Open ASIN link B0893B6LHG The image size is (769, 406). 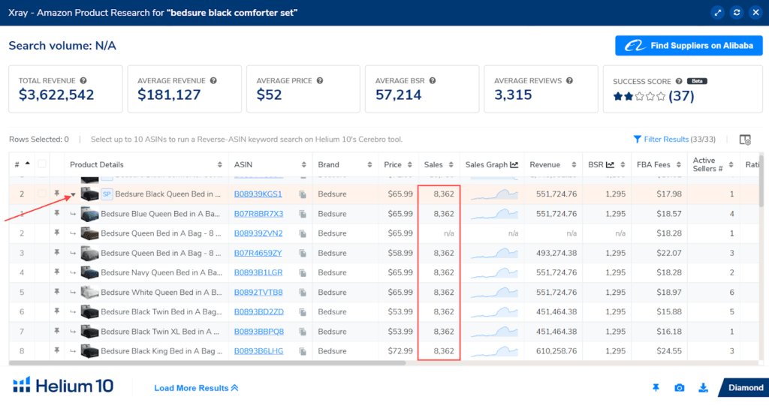tap(258, 350)
